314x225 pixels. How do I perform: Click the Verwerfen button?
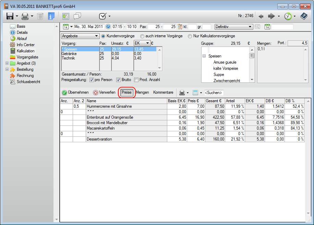[x=104, y=92]
